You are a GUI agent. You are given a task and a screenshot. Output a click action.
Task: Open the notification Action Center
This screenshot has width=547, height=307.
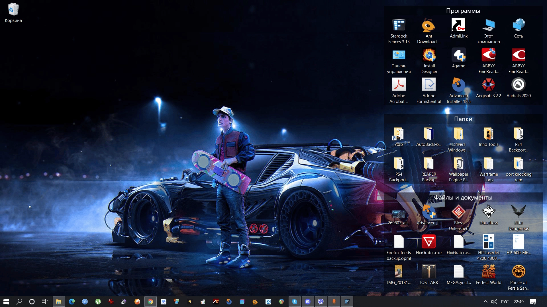point(533,302)
